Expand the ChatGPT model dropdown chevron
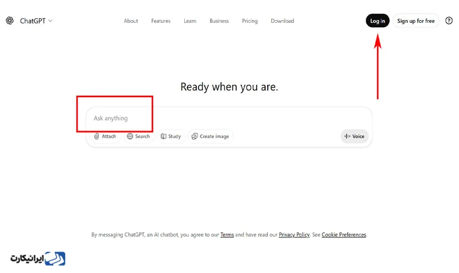The height and width of the screenshot is (273, 459). 50,21
